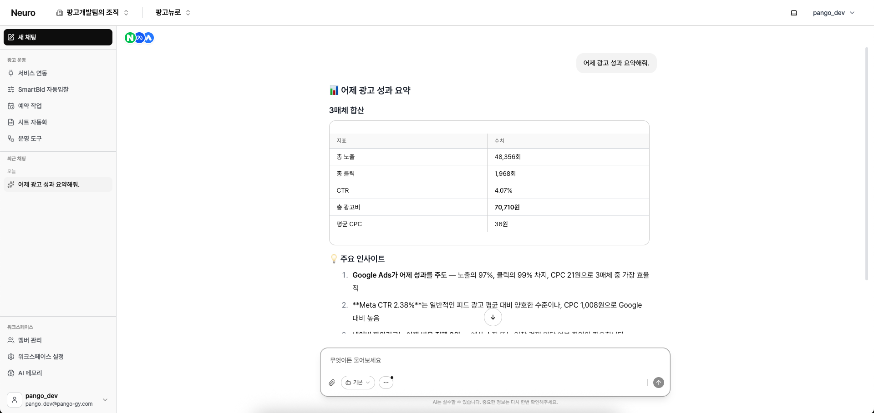Click the bar chart emoji in heading

click(x=334, y=90)
